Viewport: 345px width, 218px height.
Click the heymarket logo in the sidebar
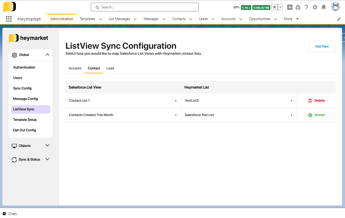pyautogui.click(x=28, y=38)
